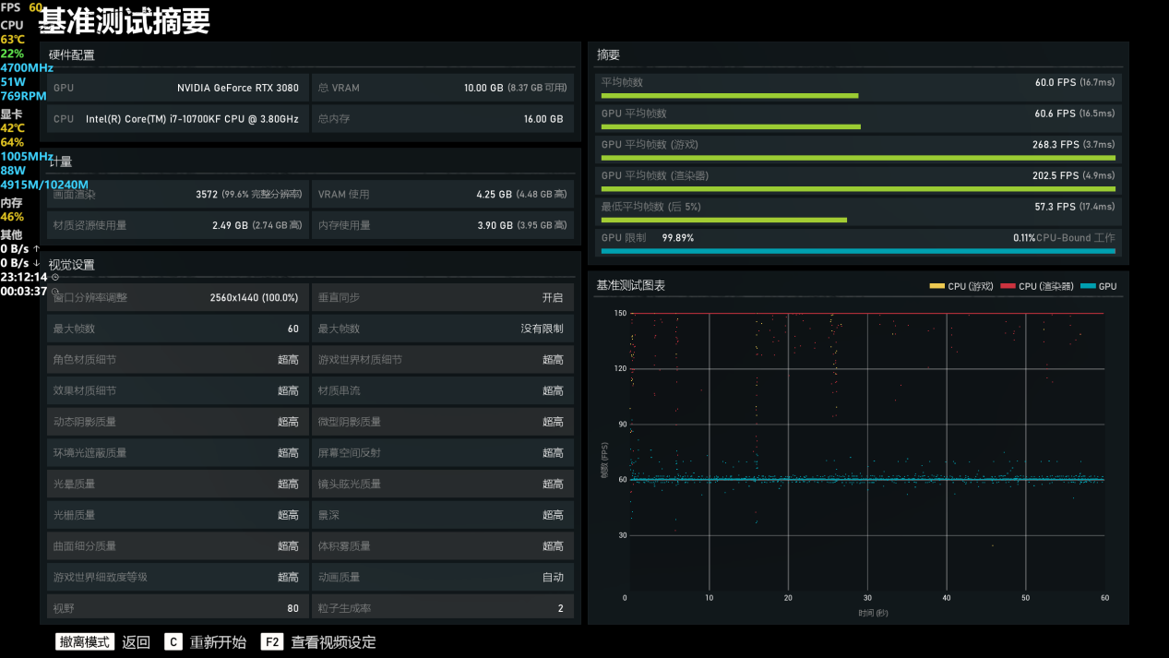Click the 硬件配置 section header
This screenshot has height=658, width=1169.
click(x=72, y=55)
